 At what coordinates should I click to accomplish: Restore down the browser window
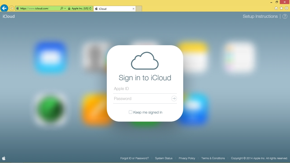tap(277, 2)
